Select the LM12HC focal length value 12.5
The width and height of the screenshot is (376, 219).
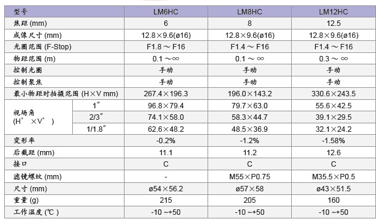pyautogui.click(x=333, y=23)
